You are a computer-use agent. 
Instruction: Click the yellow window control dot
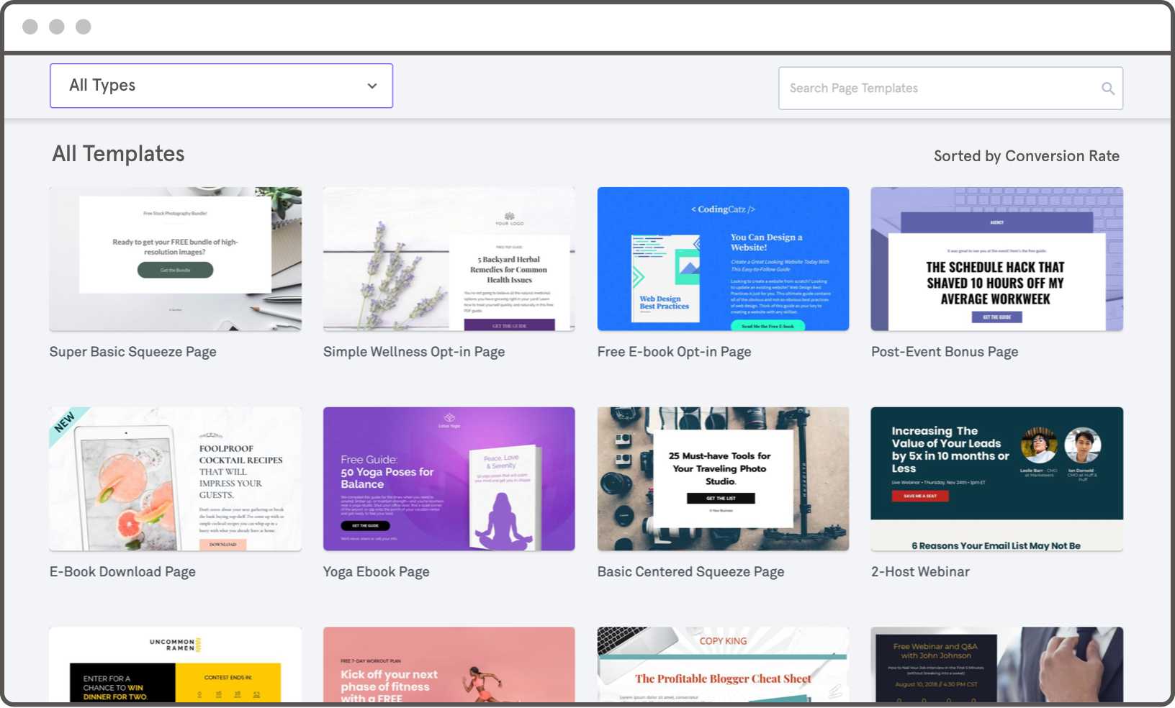(x=56, y=27)
